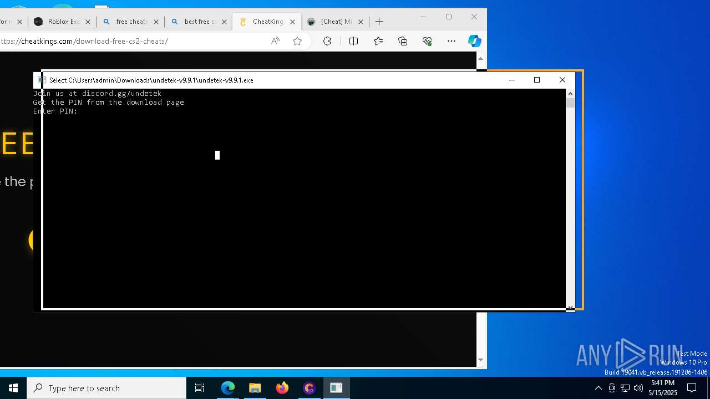Open the Collections icon in Edge
This screenshot has width=710, height=399.
pyautogui.click(x=403, y=41)
